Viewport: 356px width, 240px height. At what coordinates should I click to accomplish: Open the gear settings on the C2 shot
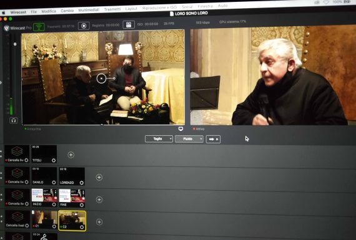pyautogui.click(x=82, y=227)
